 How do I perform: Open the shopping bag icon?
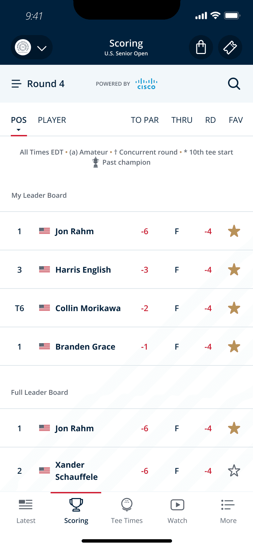click(x=201, y=47)
